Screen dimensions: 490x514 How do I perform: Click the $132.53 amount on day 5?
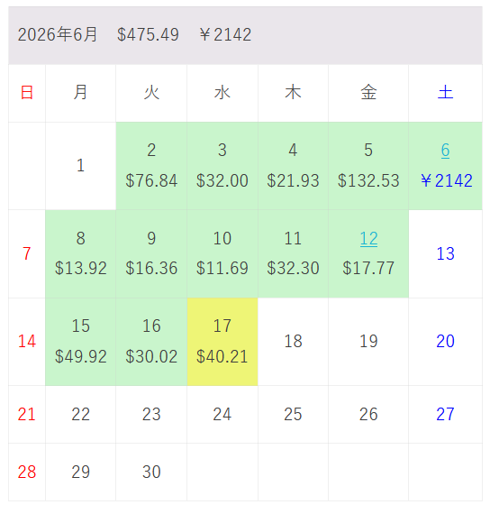point(368,180)
